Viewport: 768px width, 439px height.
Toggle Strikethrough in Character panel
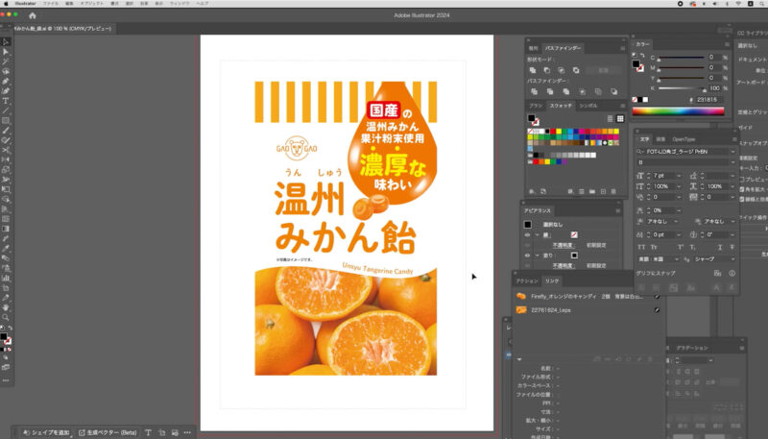[x=732, y=248]
